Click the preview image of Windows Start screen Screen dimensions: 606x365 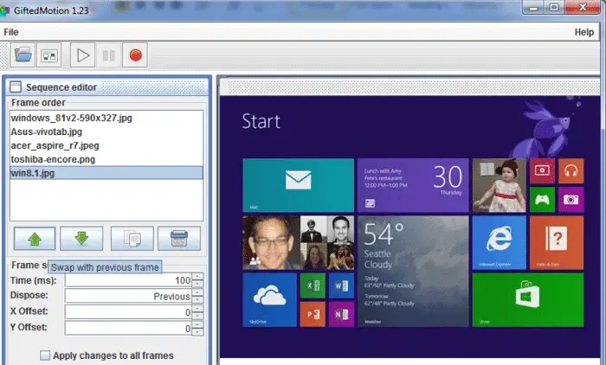[410, 227]
